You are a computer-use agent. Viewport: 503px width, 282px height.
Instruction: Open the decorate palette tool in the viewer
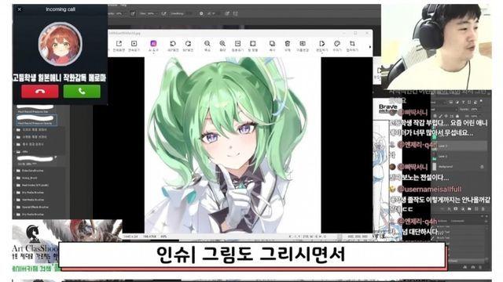337,45
